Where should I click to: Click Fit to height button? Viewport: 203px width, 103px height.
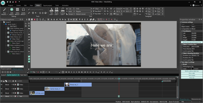click(192, 76)
